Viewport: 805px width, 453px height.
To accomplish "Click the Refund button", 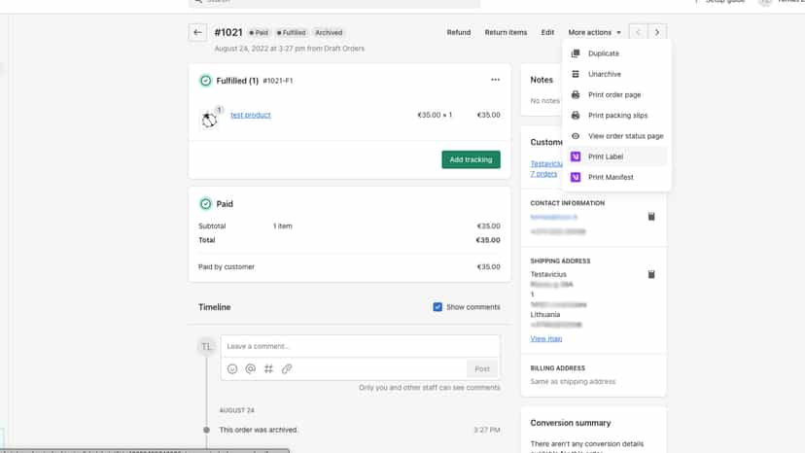I will pyautogui.click(x=459, y=32).
